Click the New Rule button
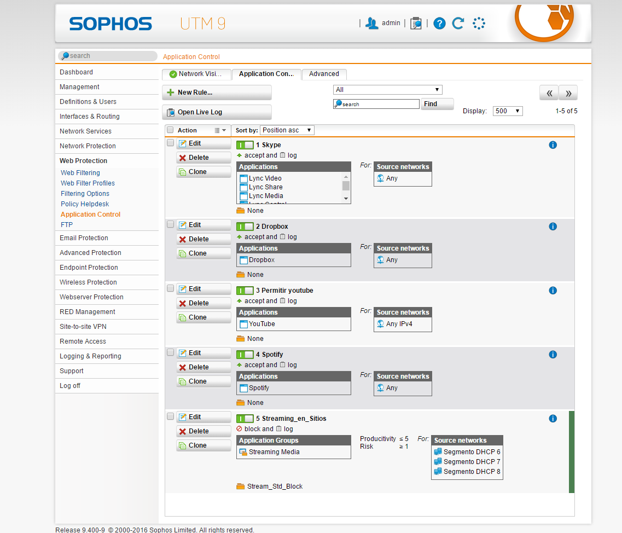 tap(217, 92)
